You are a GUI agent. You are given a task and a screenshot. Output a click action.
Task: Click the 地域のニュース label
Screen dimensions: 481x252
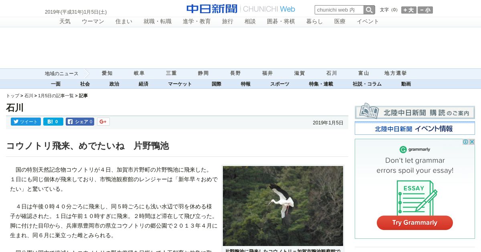tap(61, 74)
